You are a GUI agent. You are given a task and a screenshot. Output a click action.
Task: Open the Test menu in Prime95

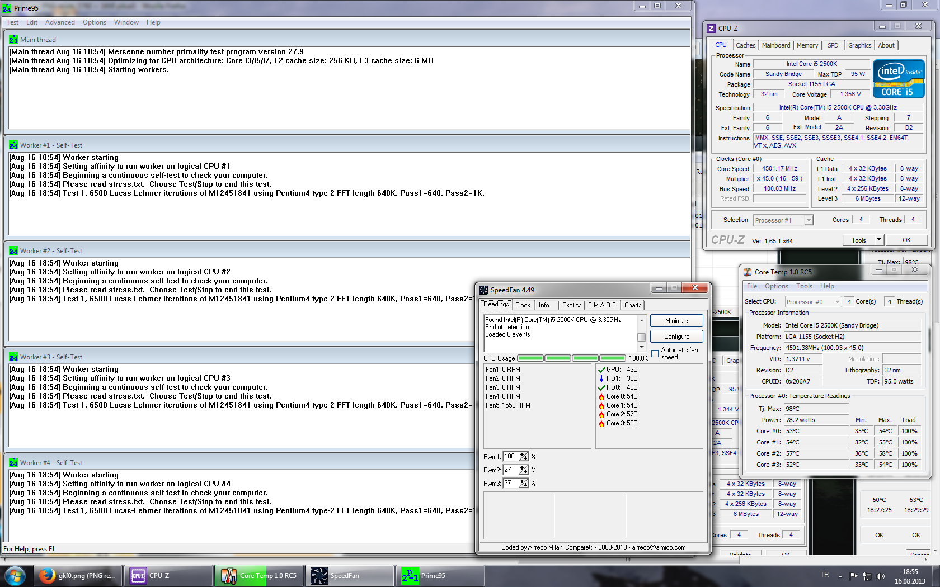[x=12, y=22]
